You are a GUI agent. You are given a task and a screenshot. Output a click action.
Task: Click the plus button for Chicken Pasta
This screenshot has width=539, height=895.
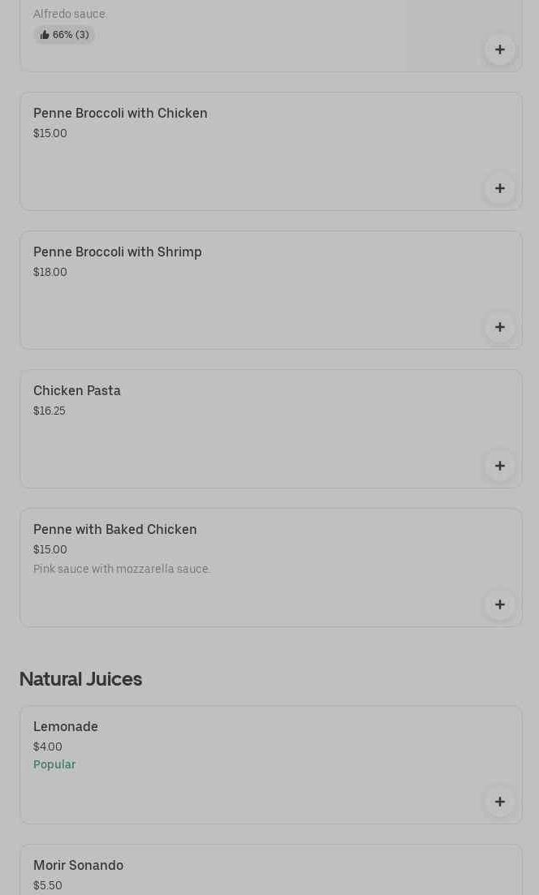[x=499, y=466]
